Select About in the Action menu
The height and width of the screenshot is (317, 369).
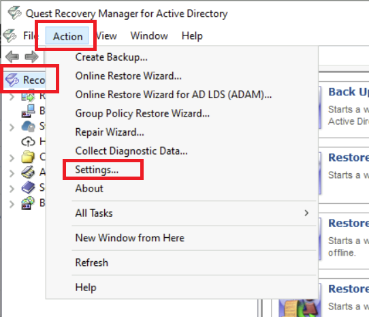[182, 188]
